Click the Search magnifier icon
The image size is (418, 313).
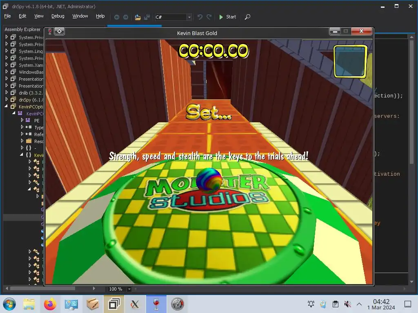[x=247, y=17]
